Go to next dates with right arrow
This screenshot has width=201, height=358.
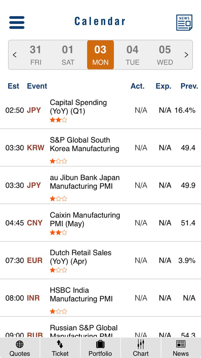click(x=186, y=55)
